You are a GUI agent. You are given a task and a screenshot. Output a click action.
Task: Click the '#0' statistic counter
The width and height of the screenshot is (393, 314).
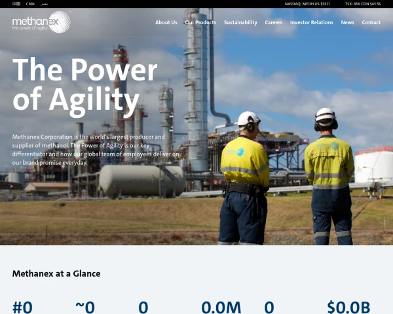coord(22,307)
